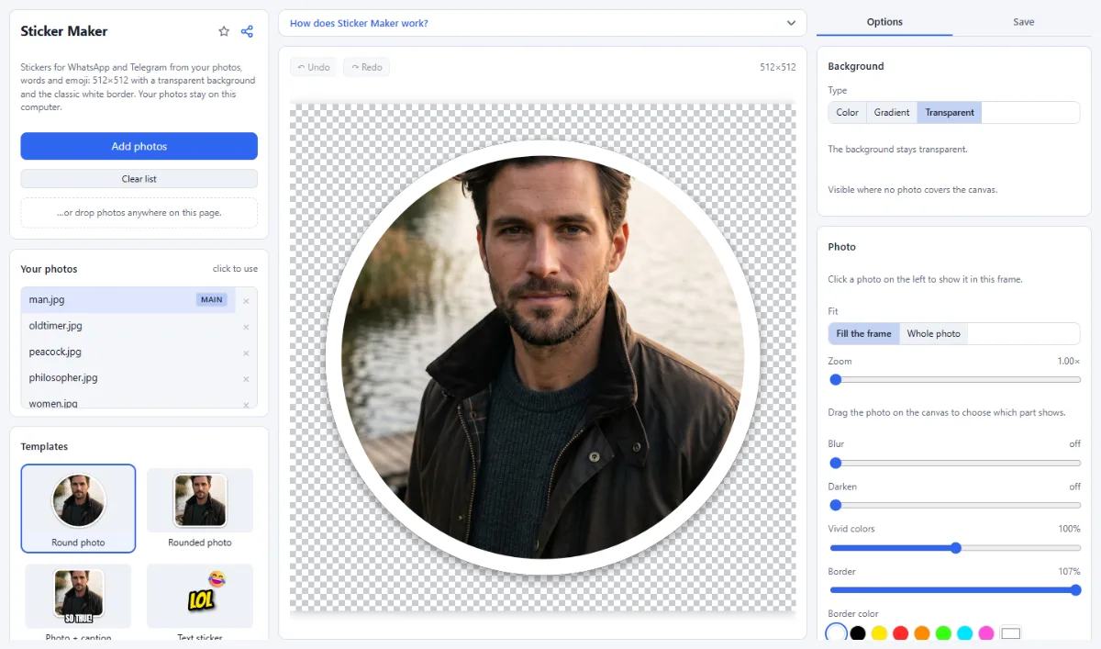Undo the last change
Viewport: 1101px width, 649px height.
tap(314, 67)
